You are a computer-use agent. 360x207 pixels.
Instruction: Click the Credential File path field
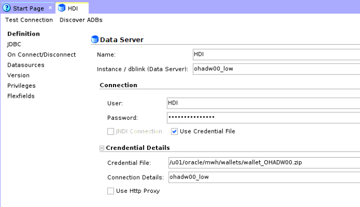(x=264, y=163)
